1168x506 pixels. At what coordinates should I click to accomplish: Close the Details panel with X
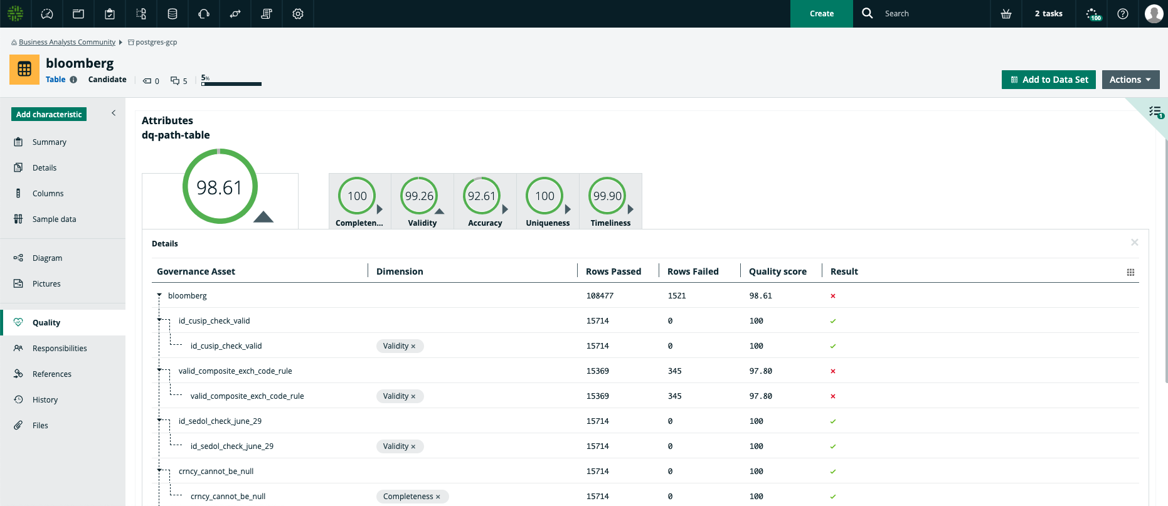point(1135,243)
